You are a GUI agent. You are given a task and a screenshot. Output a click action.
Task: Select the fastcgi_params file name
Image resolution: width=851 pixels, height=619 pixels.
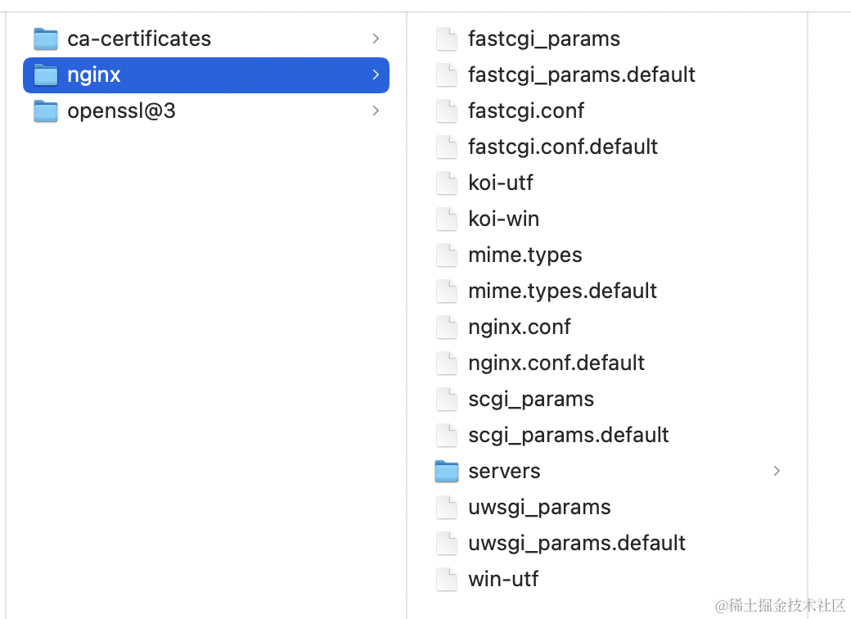tap(544, 39)
